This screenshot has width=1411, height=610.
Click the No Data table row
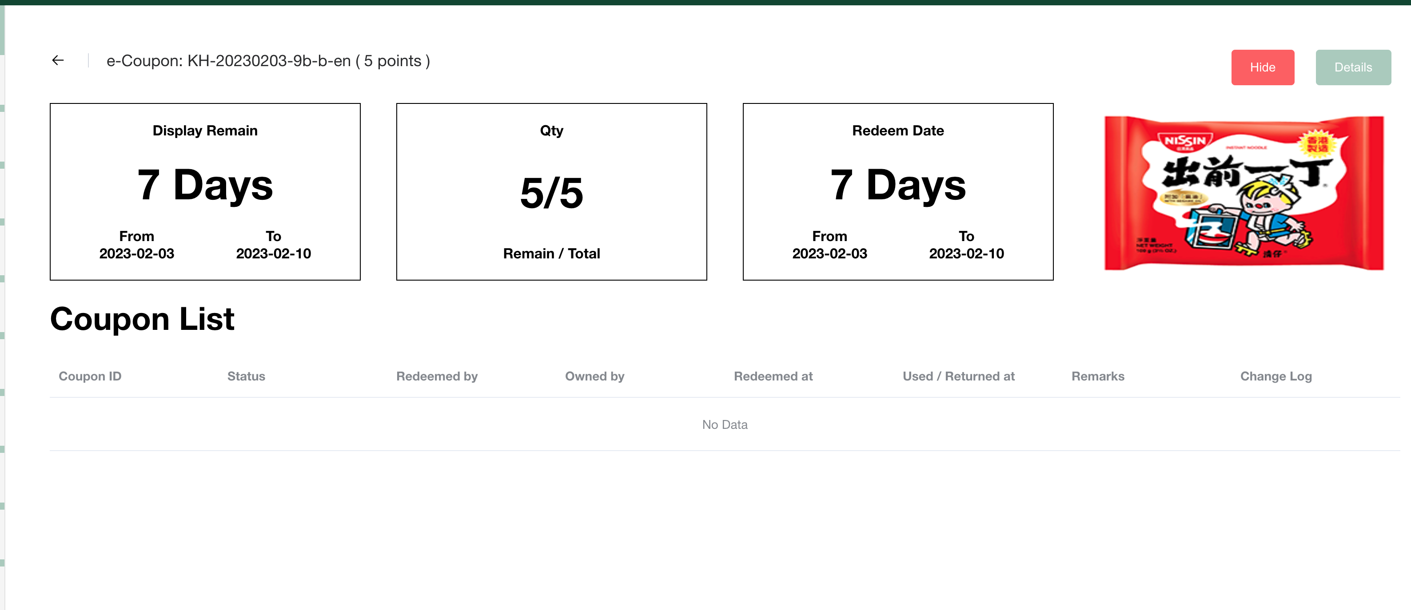[724, 424]
